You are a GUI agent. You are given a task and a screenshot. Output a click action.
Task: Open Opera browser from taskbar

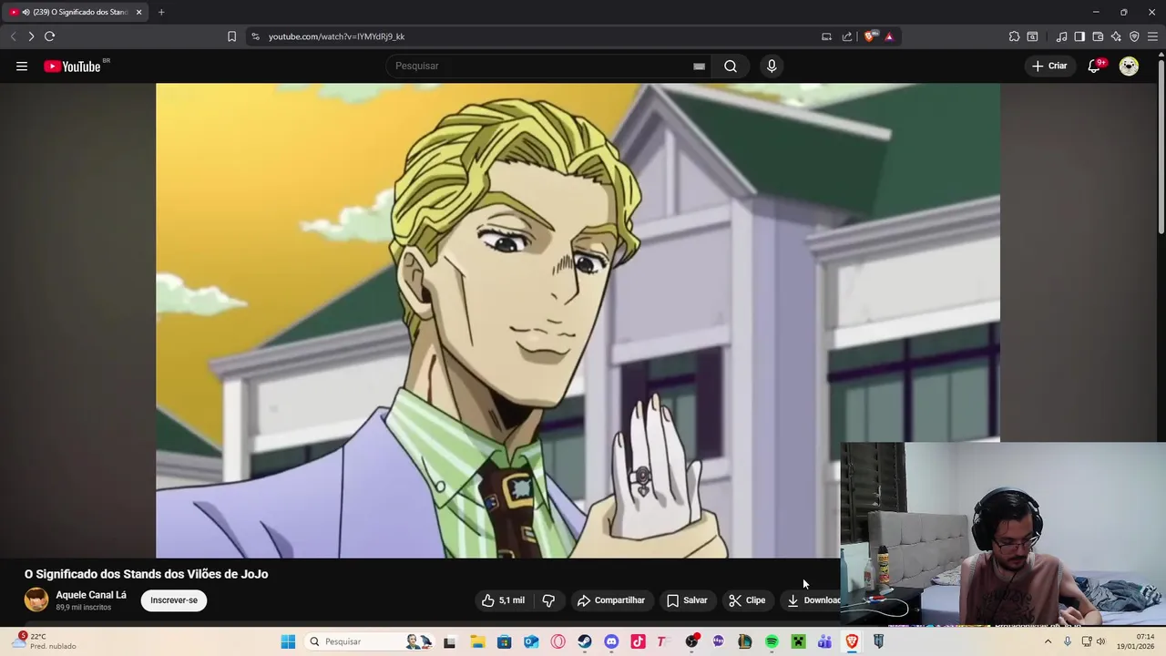tap(557, 641)
